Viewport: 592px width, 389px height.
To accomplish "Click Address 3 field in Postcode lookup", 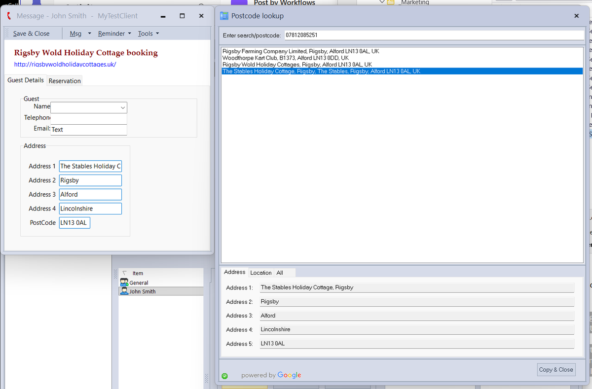I will (417, 316).
